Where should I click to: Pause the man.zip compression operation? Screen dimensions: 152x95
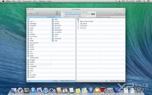coord(92,14)
